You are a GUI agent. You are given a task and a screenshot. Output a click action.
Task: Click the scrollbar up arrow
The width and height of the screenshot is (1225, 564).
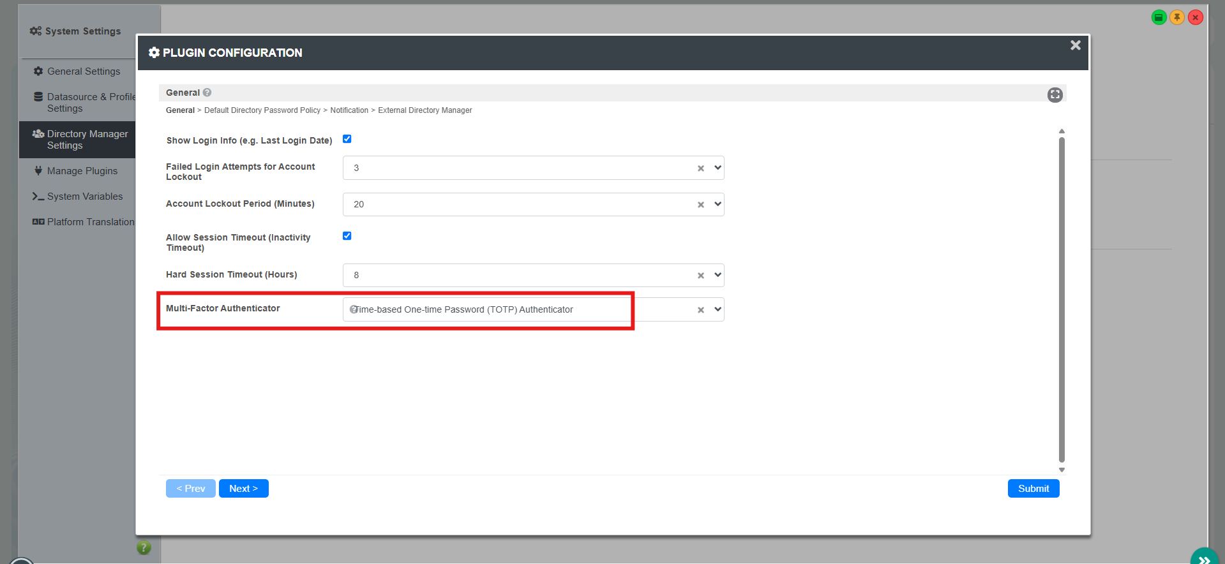coord(1062,131)
